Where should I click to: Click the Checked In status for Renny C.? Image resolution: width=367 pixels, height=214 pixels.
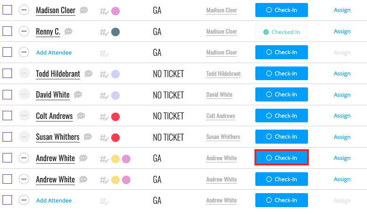(x=281, y=32)
